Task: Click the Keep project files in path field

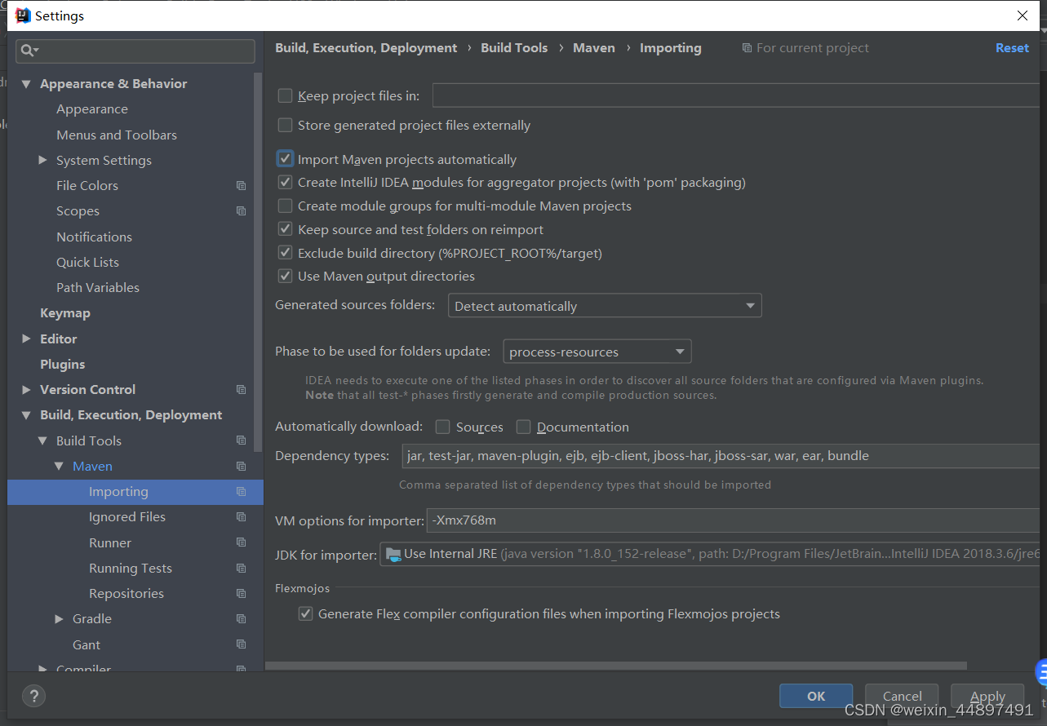Action: (x=735, y=95)
